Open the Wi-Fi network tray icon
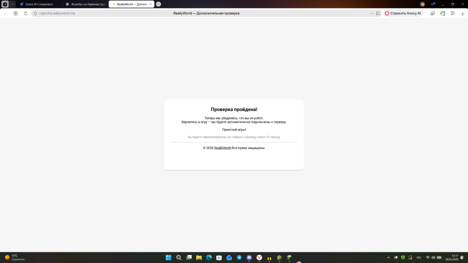This screenshot has height=263, width=468. 428,258
